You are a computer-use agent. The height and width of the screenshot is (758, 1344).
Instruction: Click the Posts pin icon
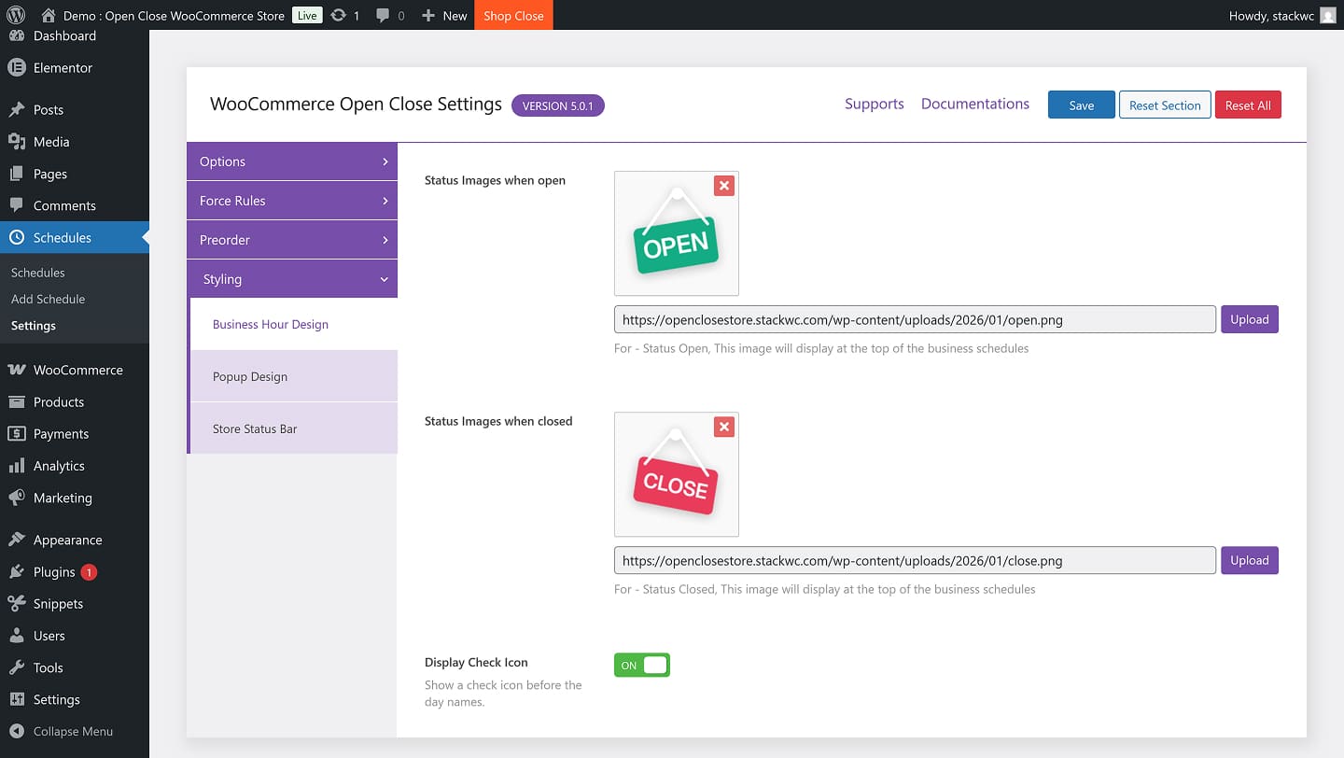(16, 109)
